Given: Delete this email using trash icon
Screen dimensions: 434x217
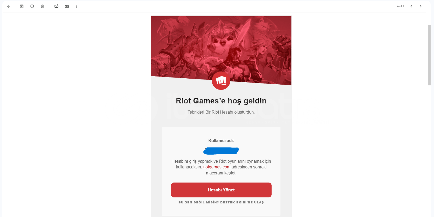Looking at the screenshot, I should tap(42, 6).
